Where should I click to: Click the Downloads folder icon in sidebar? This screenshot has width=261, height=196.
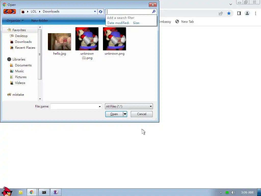pos(11,42)
